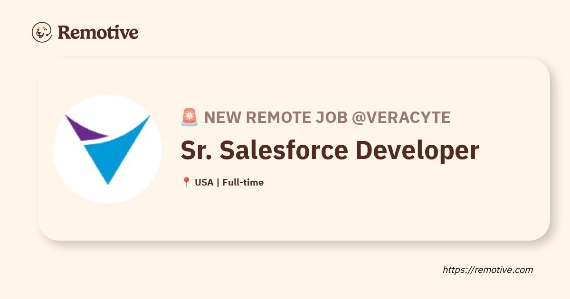Image resolution: width=570 pixels, height=299 pixels.
Task: Open the Sr. Salesforce Developer job title
Action: pyautogui.click(x=330, y=150)
